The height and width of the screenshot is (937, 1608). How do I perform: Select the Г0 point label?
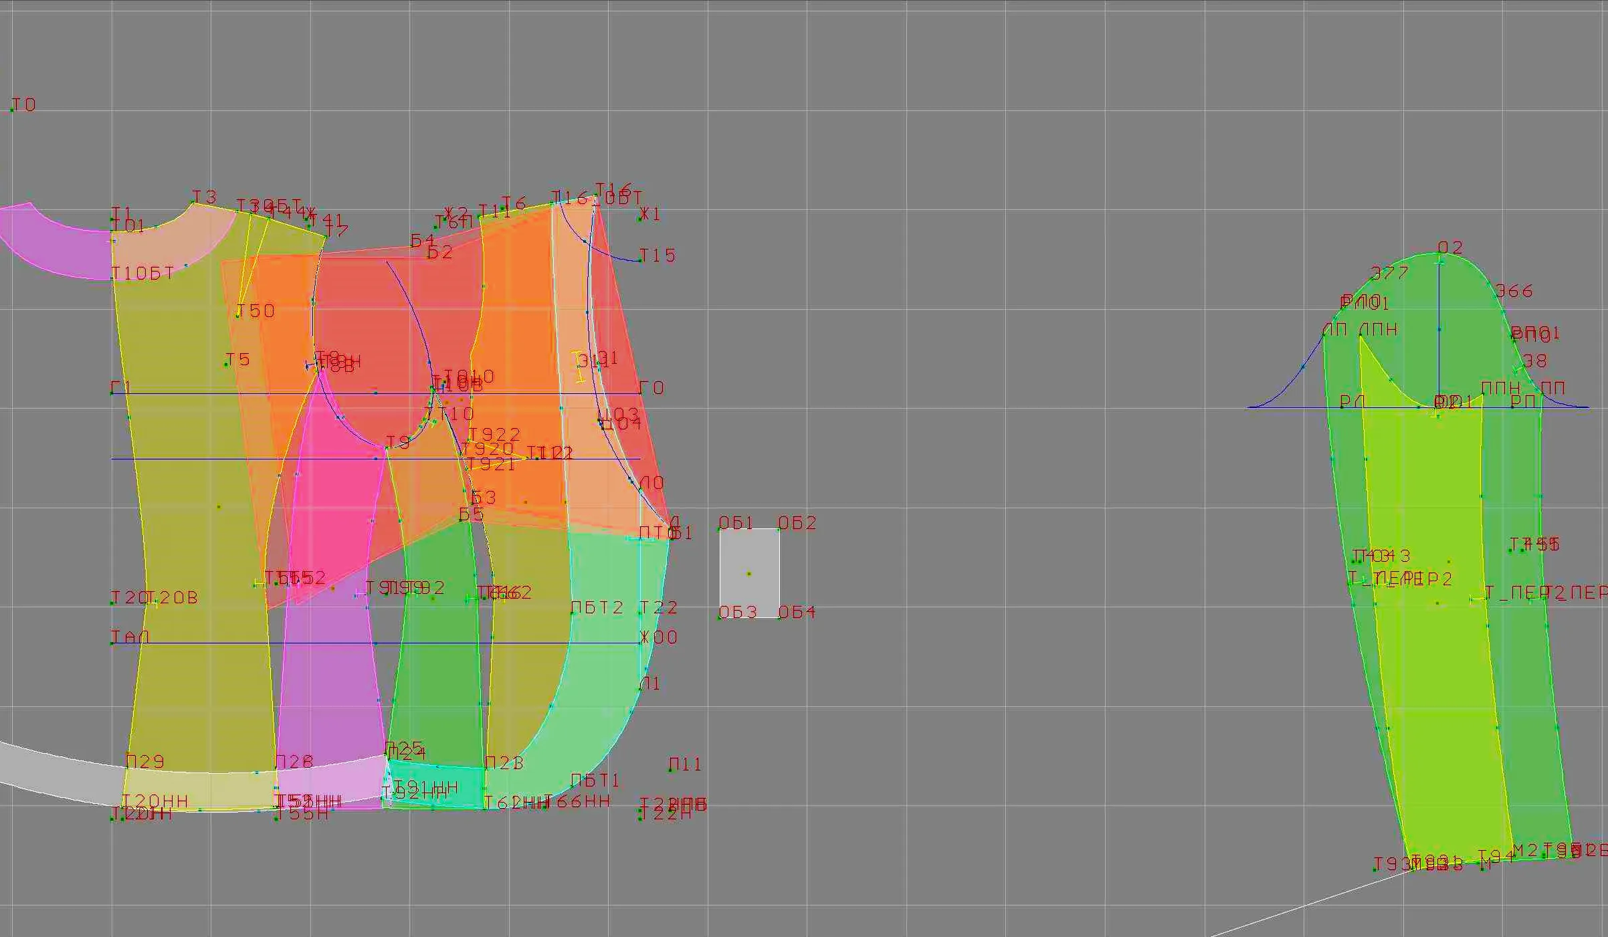pos(651,388)
